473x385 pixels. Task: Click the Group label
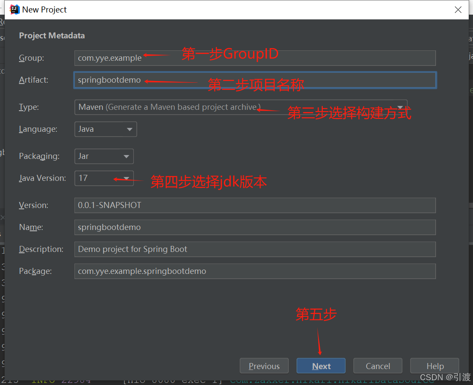pyautogui.click(x=31, y=58)
